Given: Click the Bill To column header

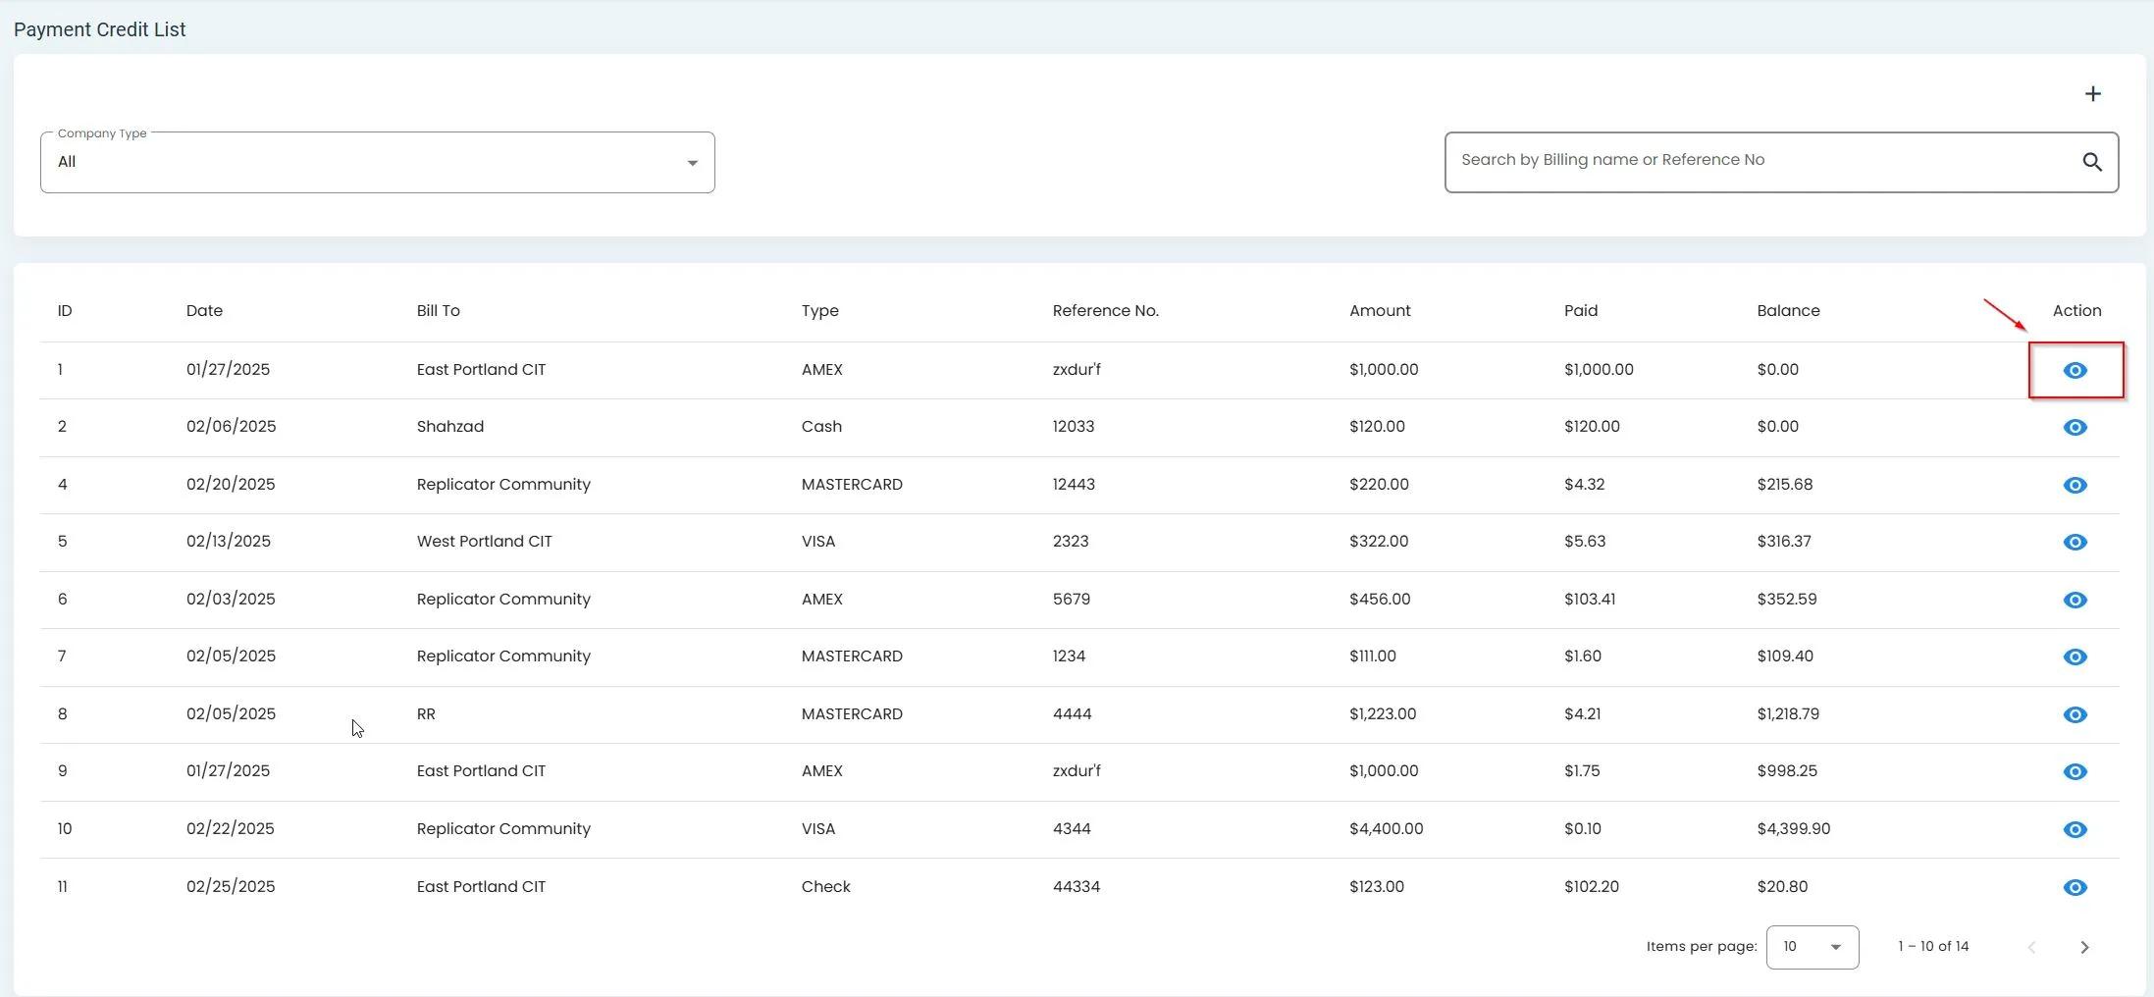Looking at the screenshot, I should [438, 311].
